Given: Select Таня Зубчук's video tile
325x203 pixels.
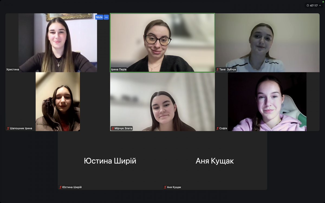Looking at the screenshot, I should coord(267,43).
